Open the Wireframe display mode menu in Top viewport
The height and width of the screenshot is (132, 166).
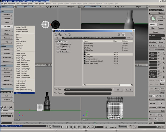pyautogui.click(x=71, y=7)
